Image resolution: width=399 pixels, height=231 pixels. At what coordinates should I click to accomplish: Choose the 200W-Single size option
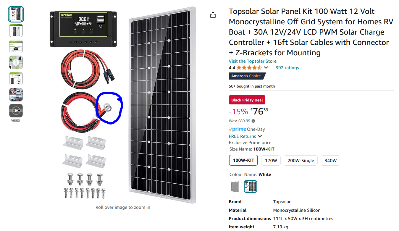[x=301, y=161]
